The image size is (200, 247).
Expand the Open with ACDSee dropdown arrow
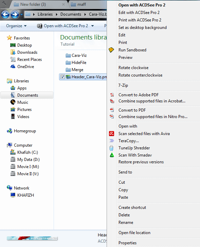point(92,26)
